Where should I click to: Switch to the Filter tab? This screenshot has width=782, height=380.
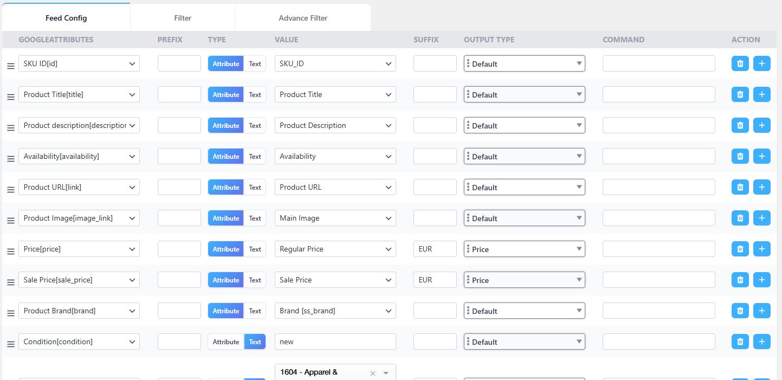tap(182, 17)
